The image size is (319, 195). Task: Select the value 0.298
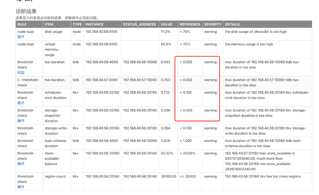click(x=166, y=110)
